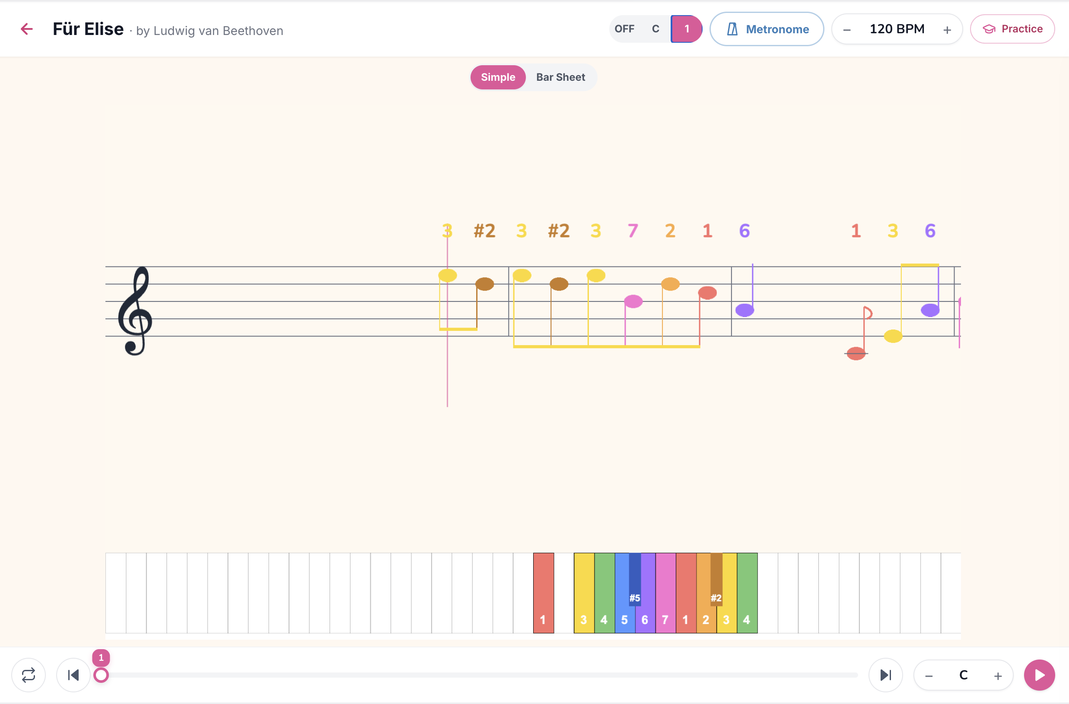Click the rightmost green key labeled 4
This screenshot has width=1069, height=704.
click(747, 593)
